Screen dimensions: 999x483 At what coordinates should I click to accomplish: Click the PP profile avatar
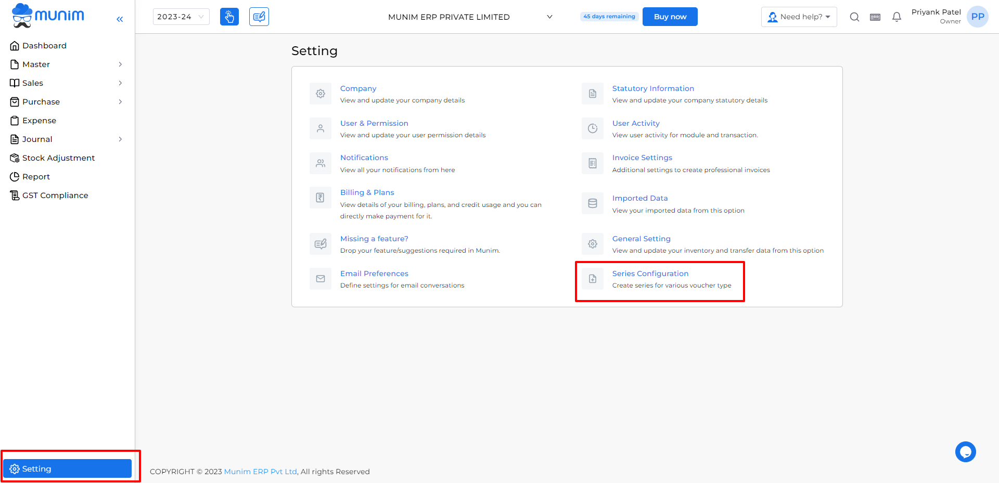click(x=978, y=17)
